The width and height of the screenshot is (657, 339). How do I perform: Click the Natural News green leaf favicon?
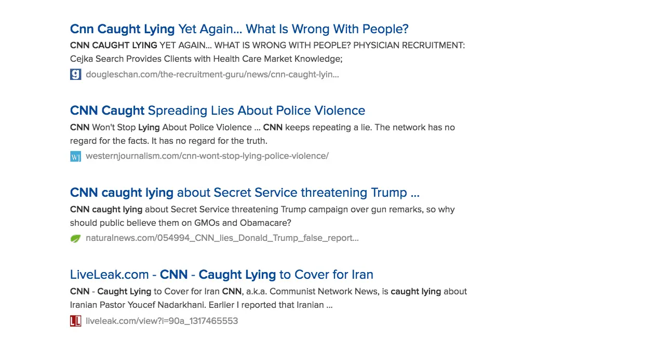75,238
